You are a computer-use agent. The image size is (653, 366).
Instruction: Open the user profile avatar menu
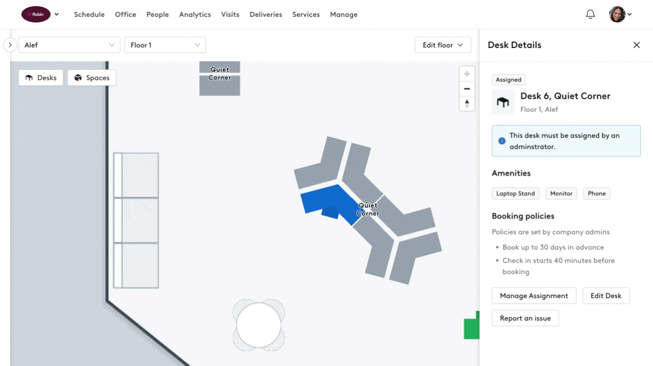[x=620, y=14]
